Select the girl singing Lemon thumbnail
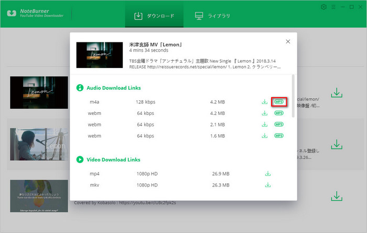The width and height of the screenshot is (367, 233). [39, 144]
